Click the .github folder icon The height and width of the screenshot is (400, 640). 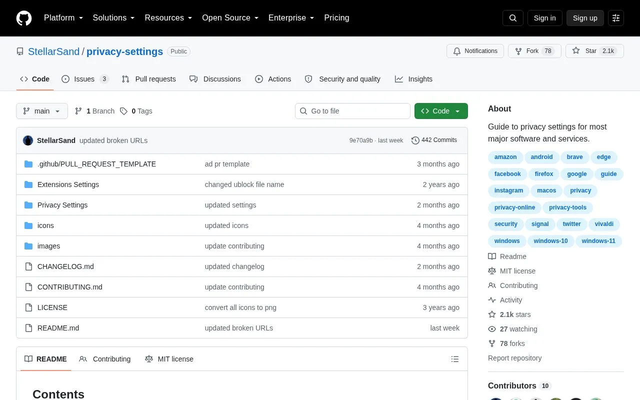pyautogui.click(x=28, y=164)
